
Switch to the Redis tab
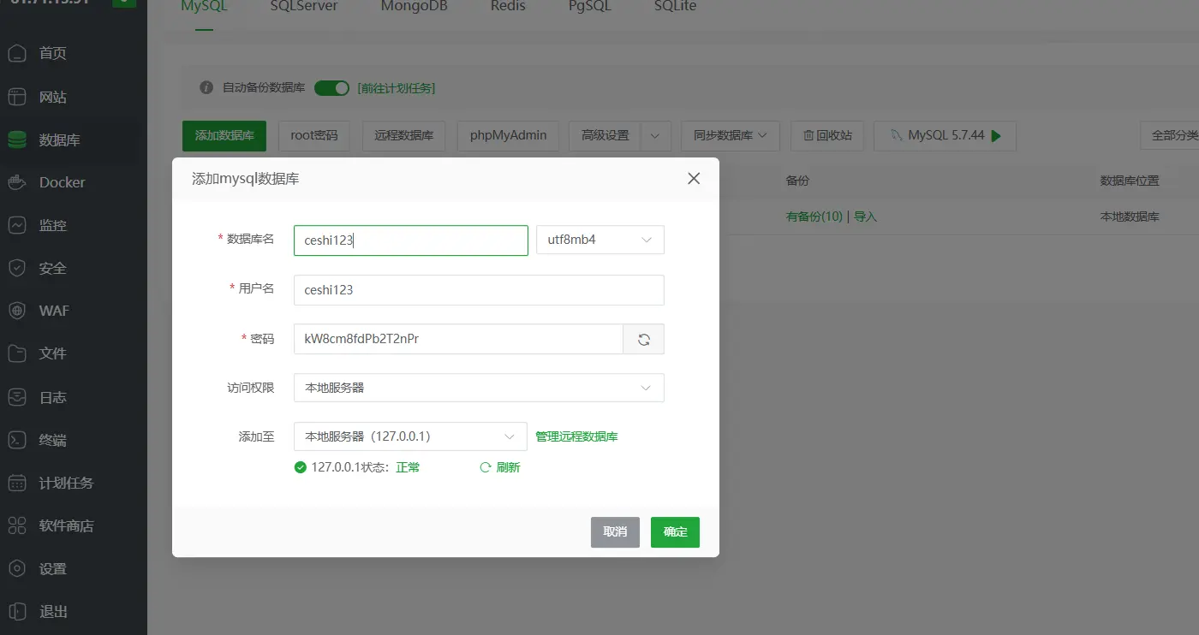click(508, 7)
